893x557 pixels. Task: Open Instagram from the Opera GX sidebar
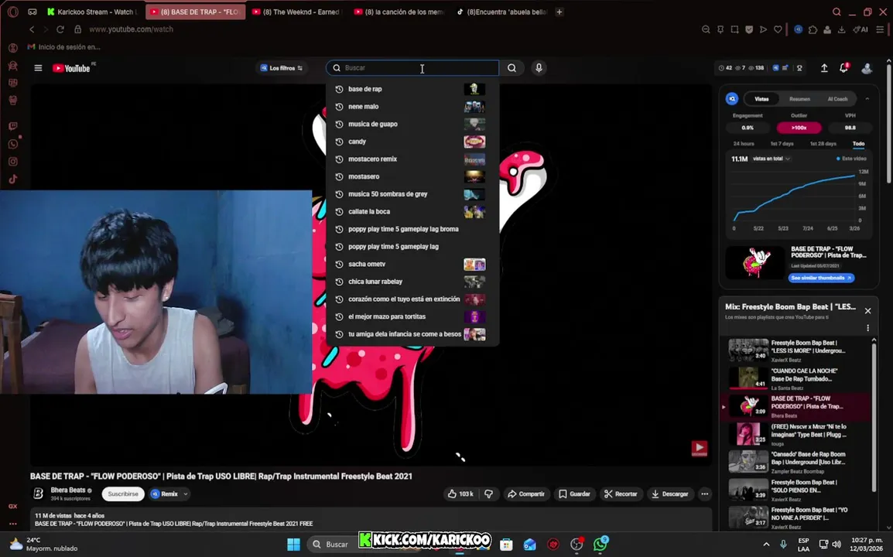click(12, 162)
